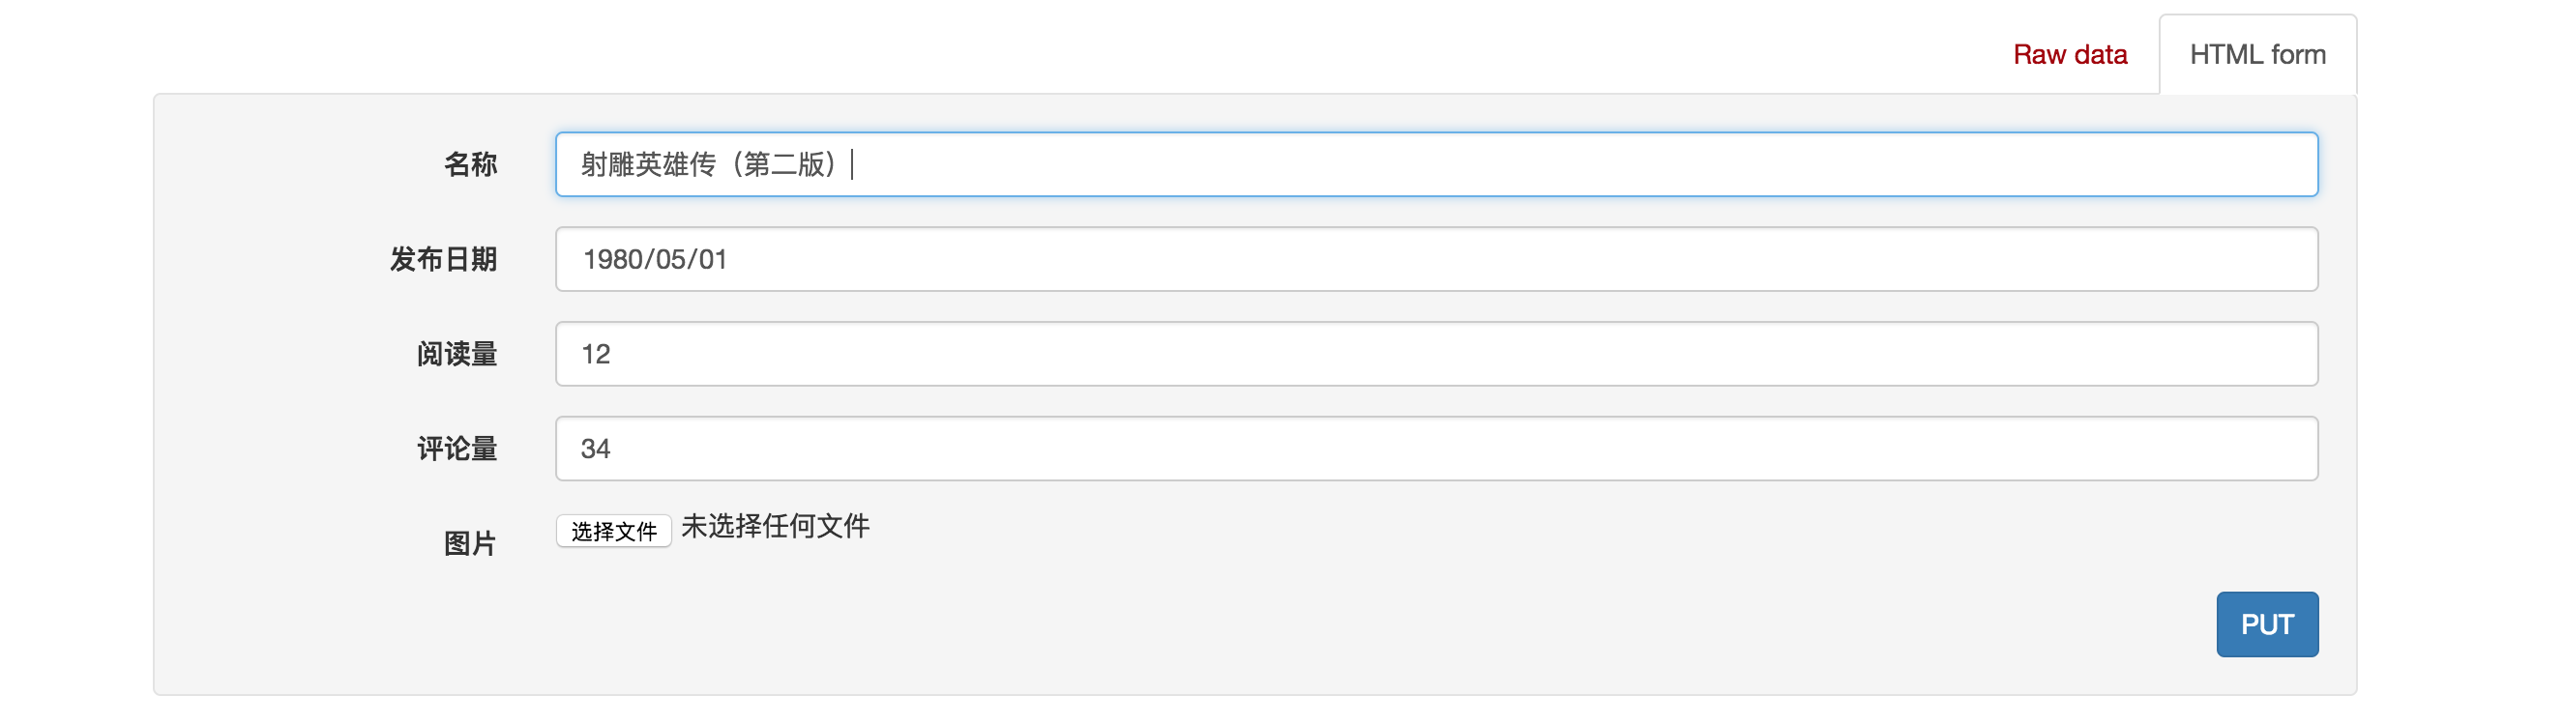Click the blue PUT button
Viewport: 2563px width, 725px height.
(2266, 624)
